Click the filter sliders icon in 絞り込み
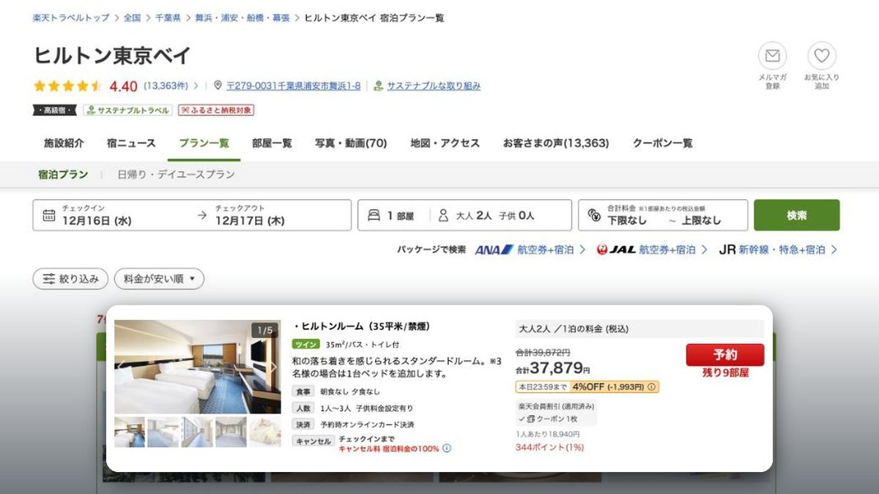Screen dimensions: 879x494 pyautogui.click(x=49, y=279)
